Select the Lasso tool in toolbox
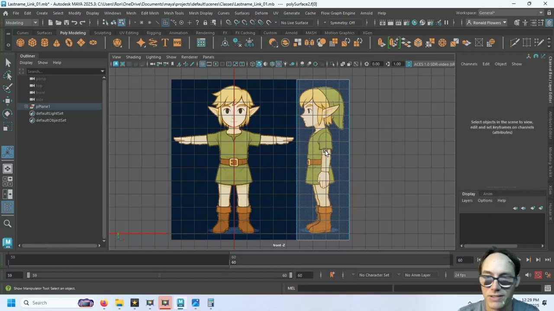 click(8, 76)
